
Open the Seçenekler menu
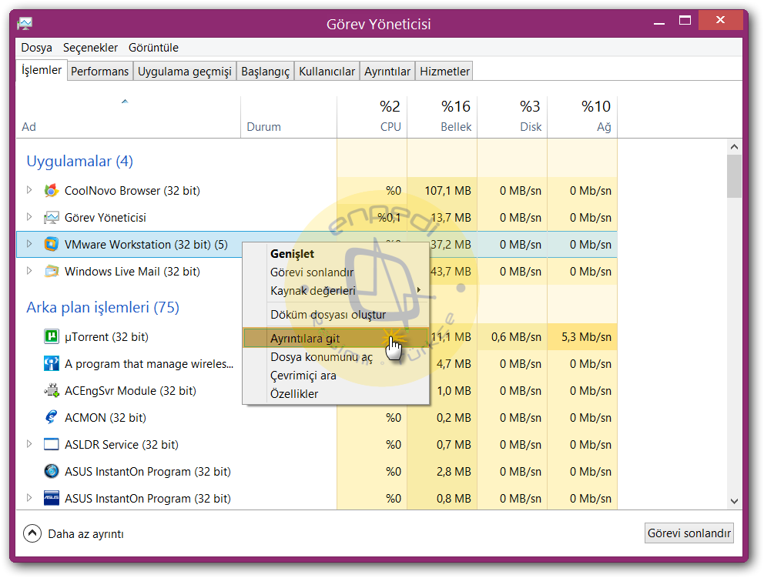90,48
